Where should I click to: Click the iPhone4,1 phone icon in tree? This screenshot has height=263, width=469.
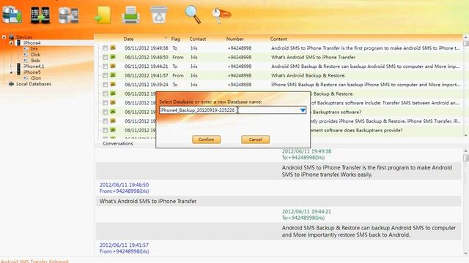(x=18, y=66)
